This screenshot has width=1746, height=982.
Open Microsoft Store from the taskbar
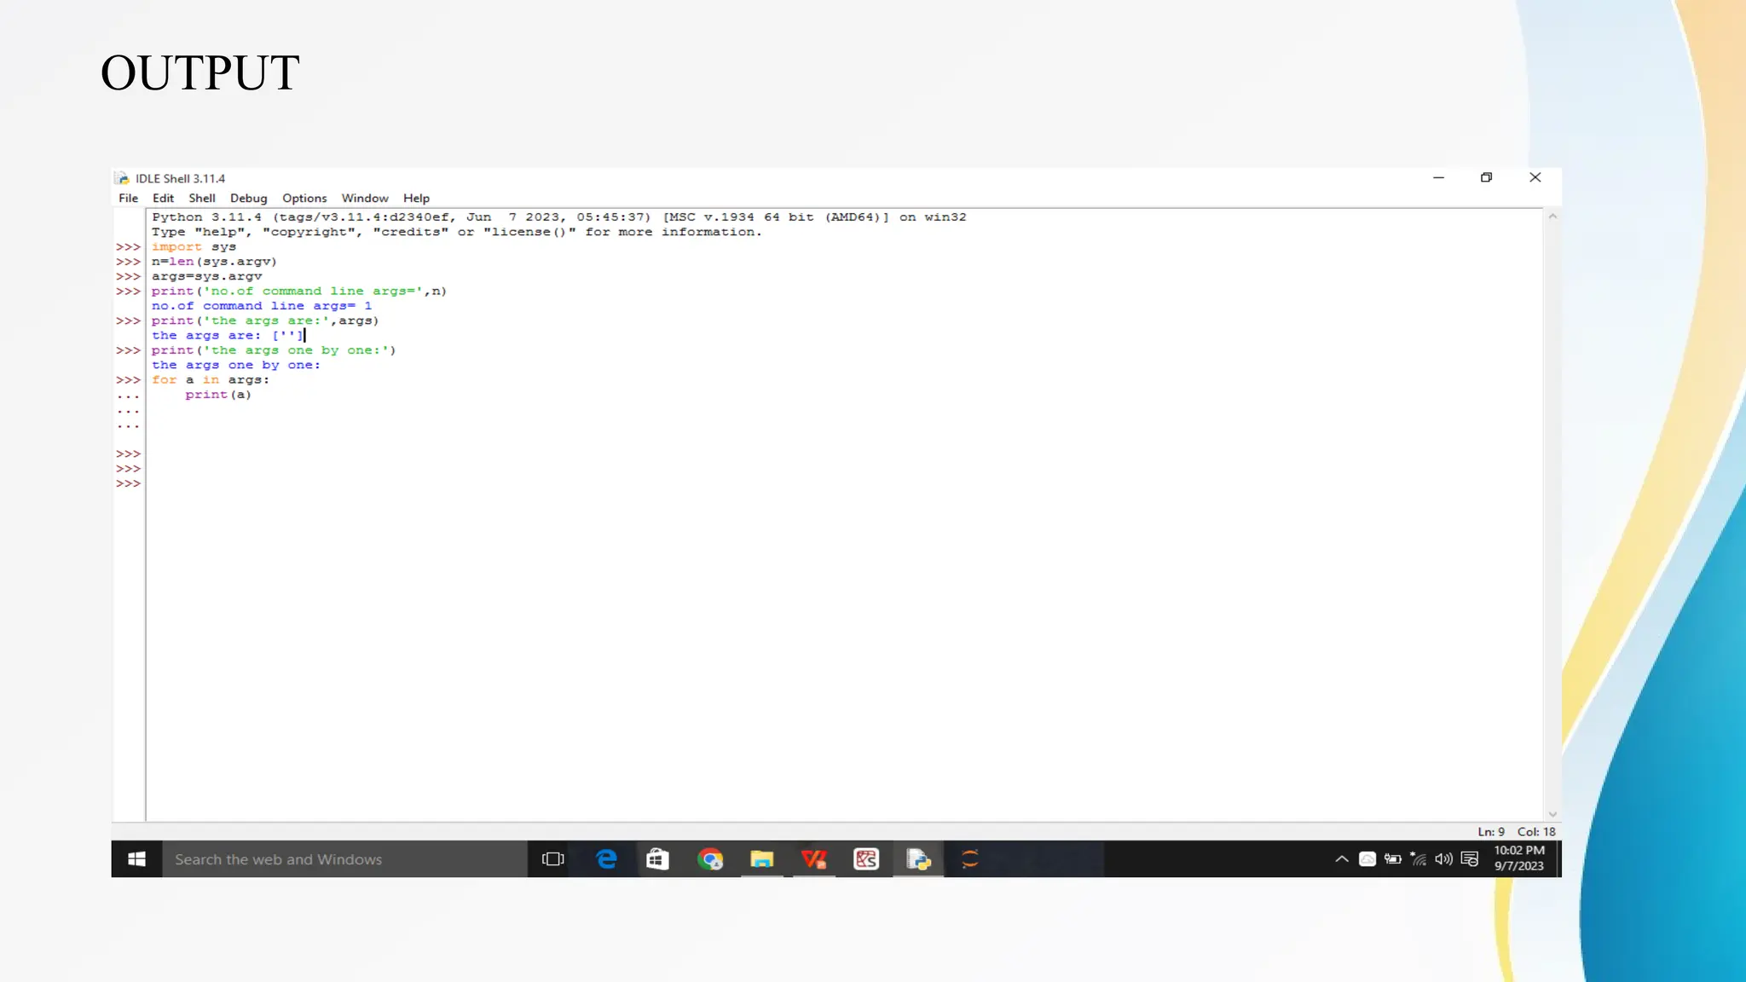pyautogui.click(x=657, y=859)
